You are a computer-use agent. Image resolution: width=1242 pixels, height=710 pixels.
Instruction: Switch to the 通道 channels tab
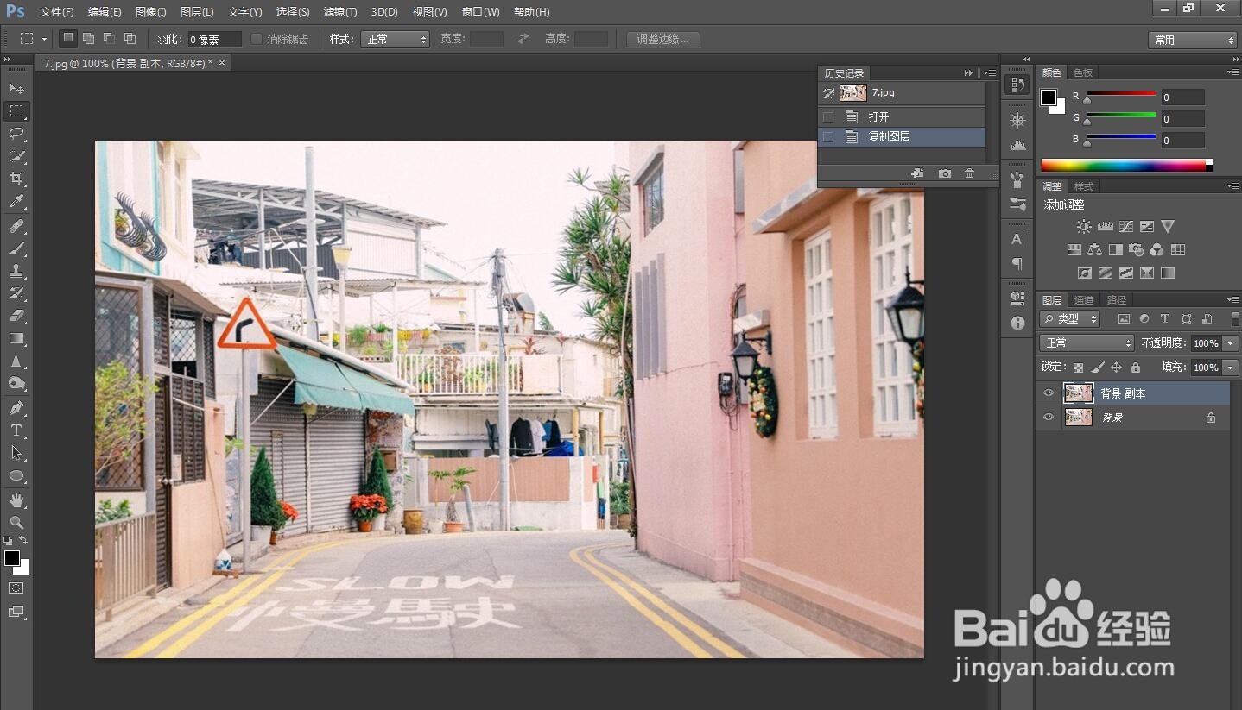point(1084,300)
